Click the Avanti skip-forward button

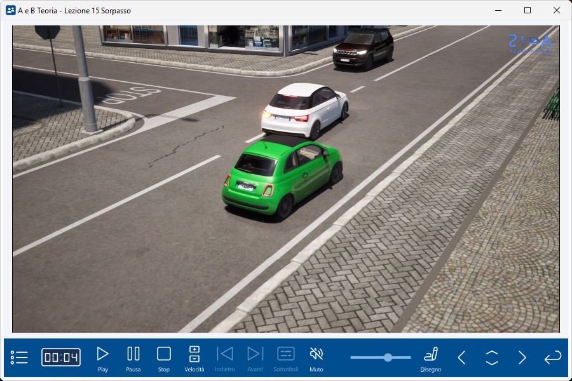[x=255, y=358]
